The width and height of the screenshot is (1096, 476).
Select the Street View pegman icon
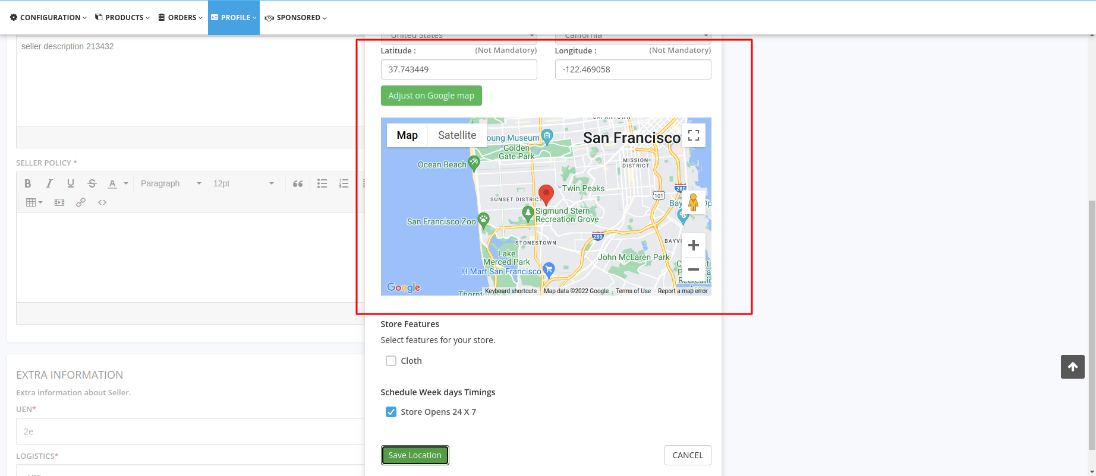pos(693,202)
